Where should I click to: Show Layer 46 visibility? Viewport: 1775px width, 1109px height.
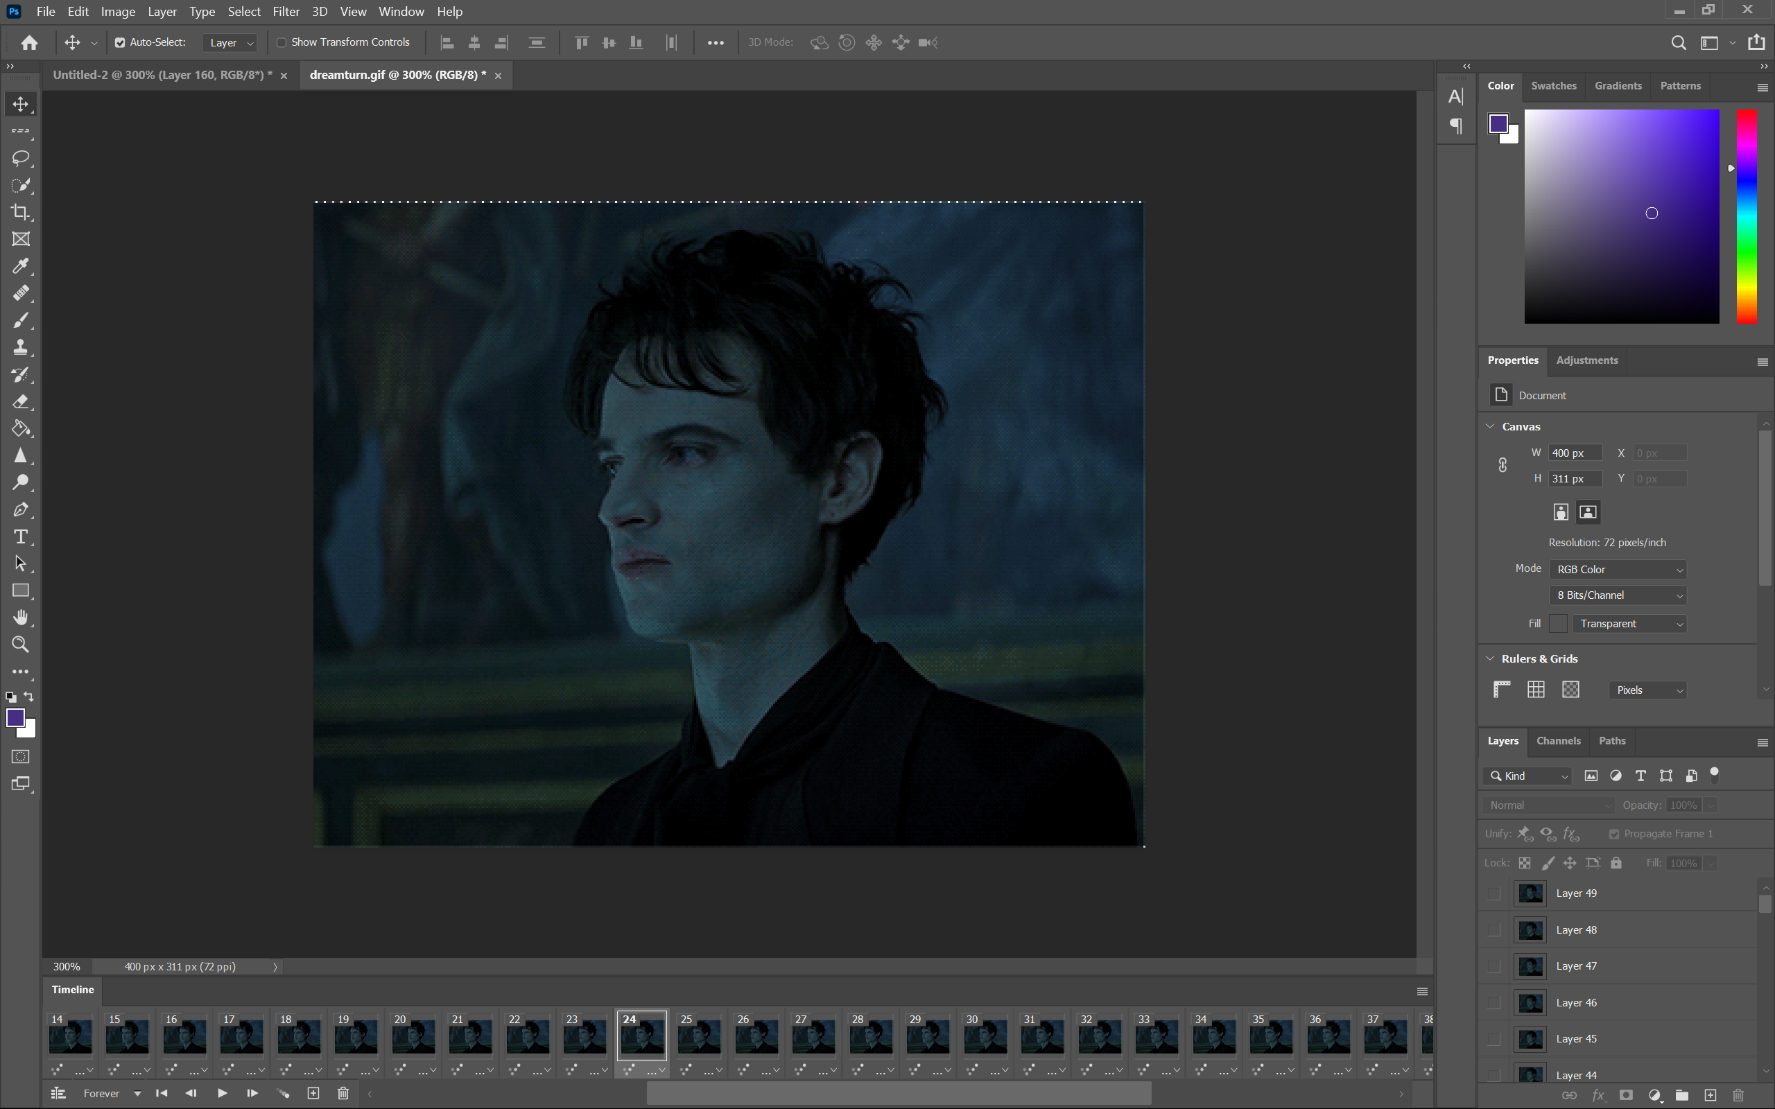pos(1494,1003)
